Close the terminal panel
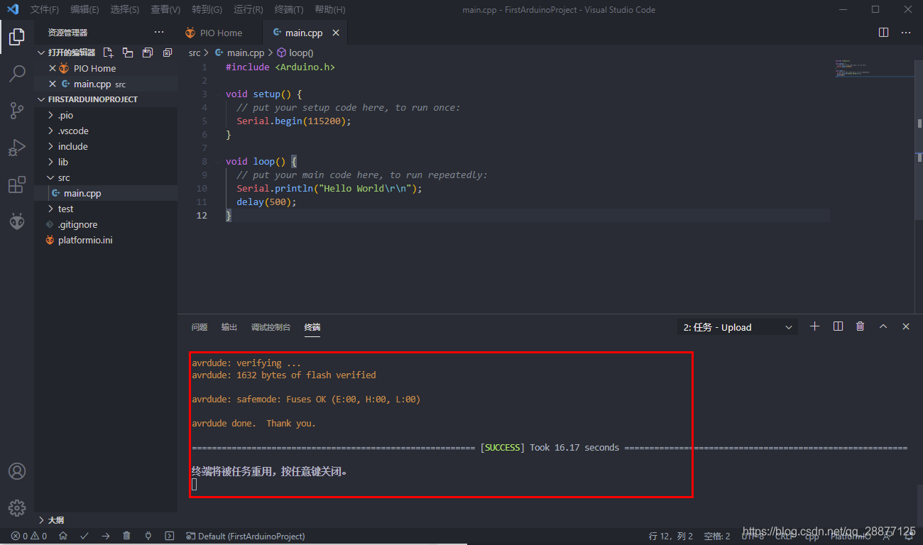 coord(906,326)
